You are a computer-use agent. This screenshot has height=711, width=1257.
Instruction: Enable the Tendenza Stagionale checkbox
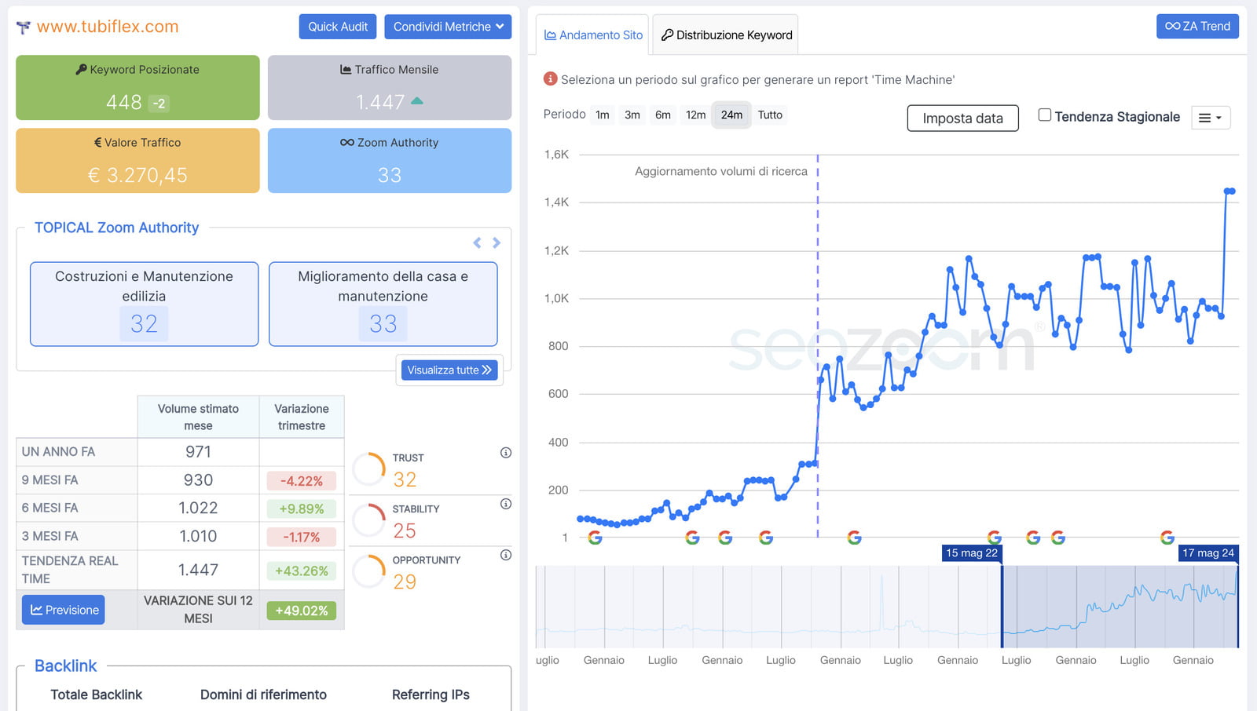(x=1045, y=115)
